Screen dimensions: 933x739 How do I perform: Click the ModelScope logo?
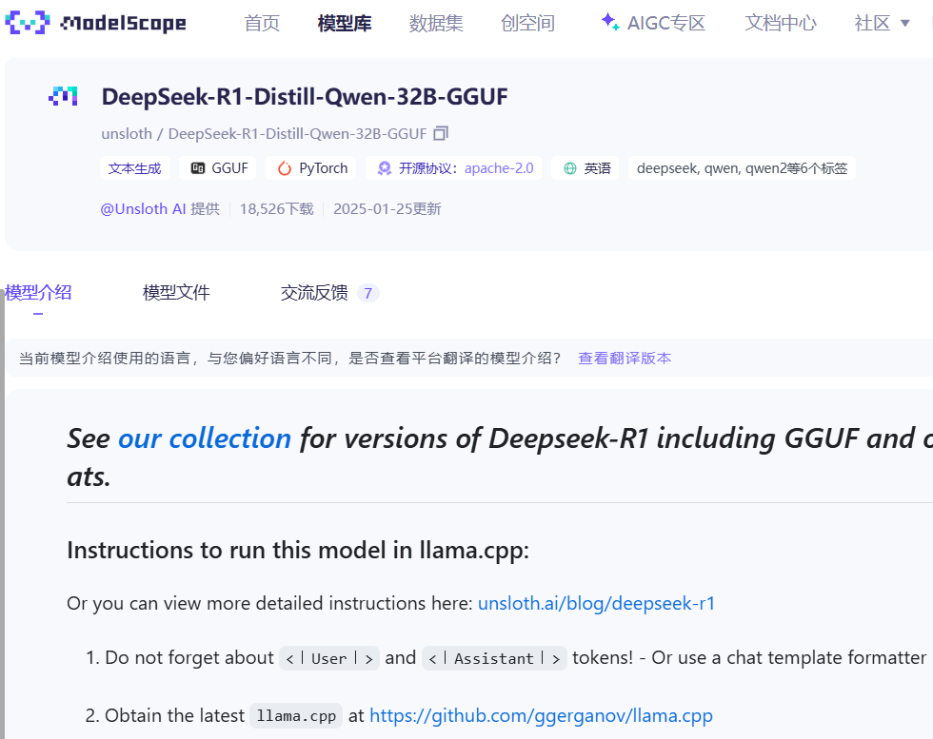pos(96,23)
